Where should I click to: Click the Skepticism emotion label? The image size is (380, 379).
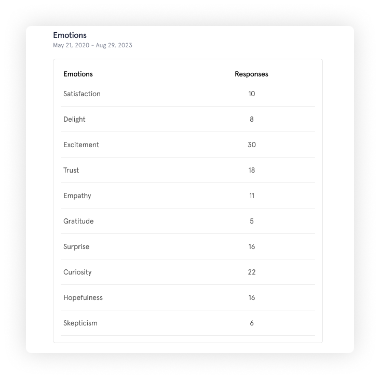pyautogui.click(x=80, y=323)
